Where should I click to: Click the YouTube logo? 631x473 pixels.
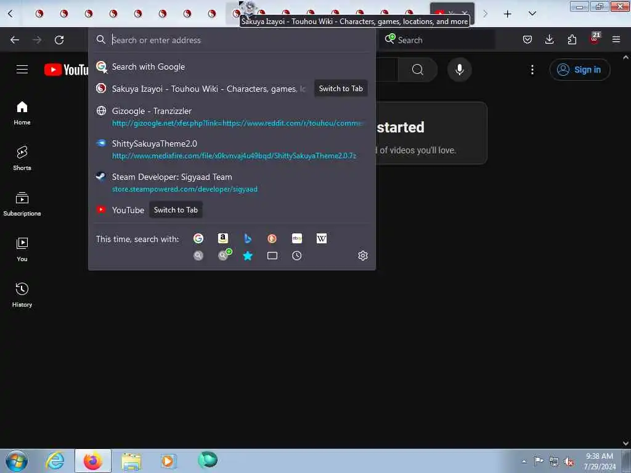point(67,70)
